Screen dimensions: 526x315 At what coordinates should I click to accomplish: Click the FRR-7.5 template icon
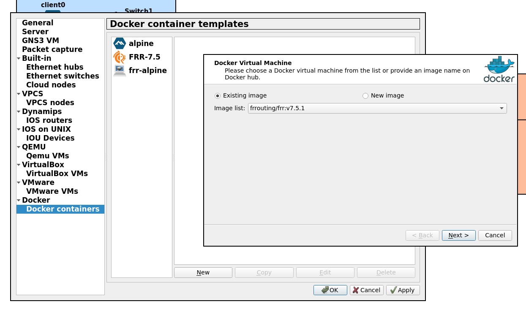click(x=120, y=57)
